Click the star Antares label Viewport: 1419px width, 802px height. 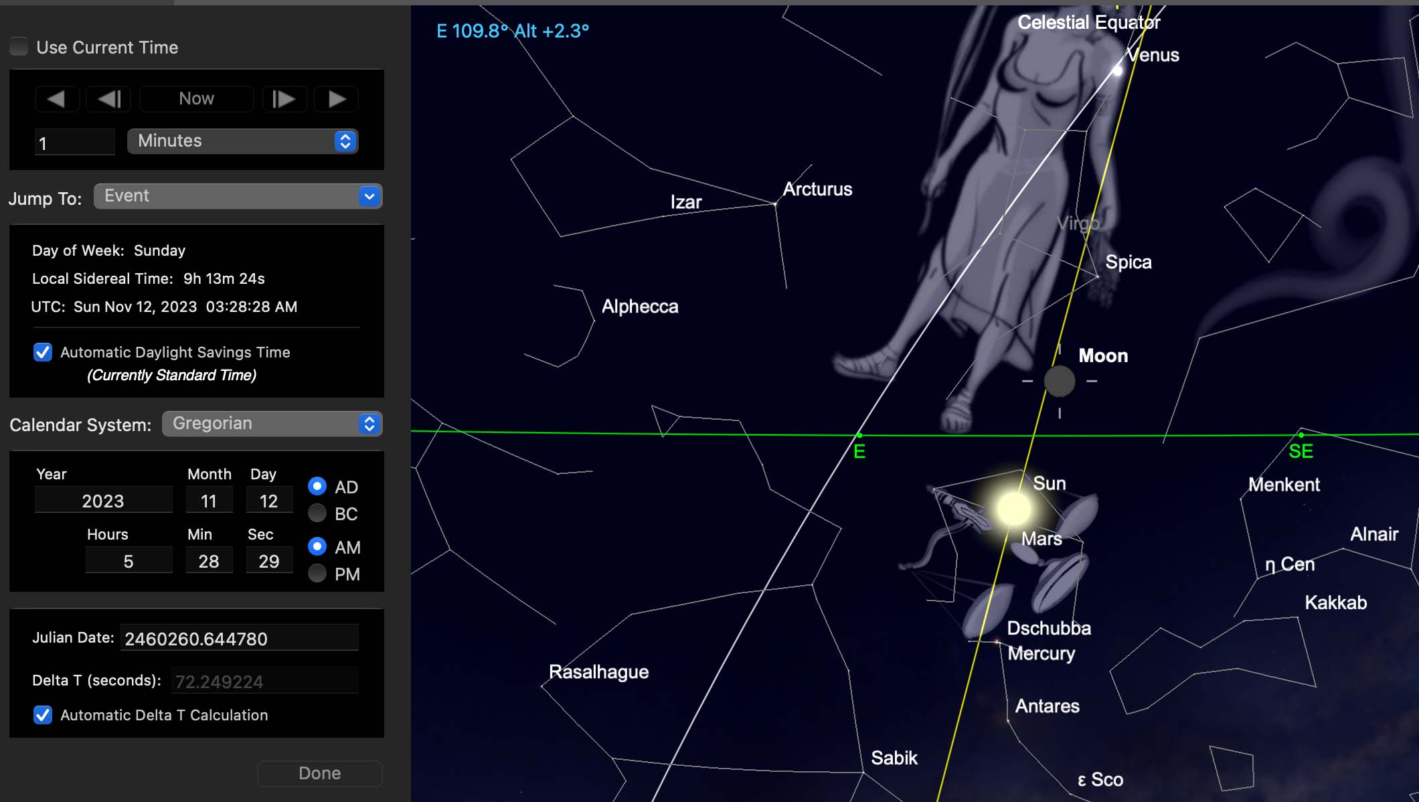(1048, 706)
